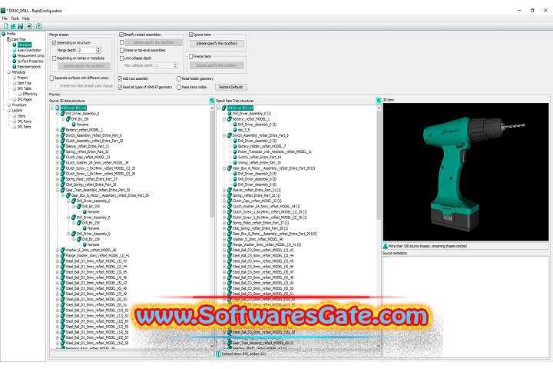Expand Battery:_refset_MODEL_1 in the source tree
553x369 pixels.
click(58, 130)
